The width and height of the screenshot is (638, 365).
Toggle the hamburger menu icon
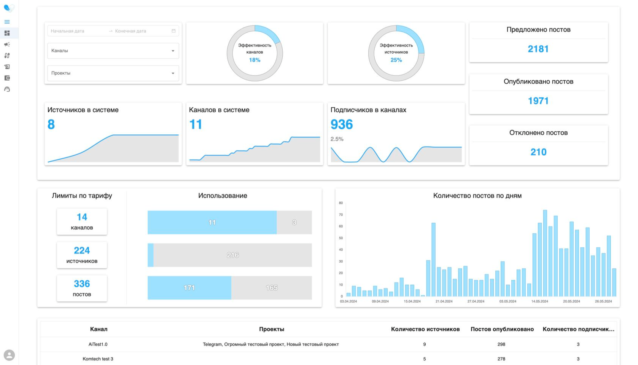[x=7, y=22]
